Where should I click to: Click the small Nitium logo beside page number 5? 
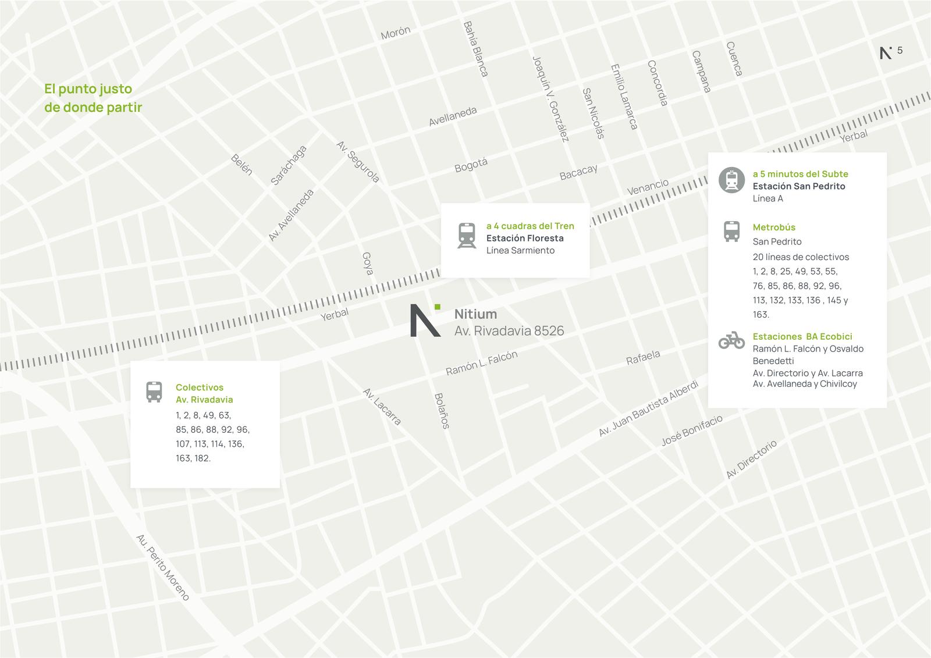pos(886,52)
